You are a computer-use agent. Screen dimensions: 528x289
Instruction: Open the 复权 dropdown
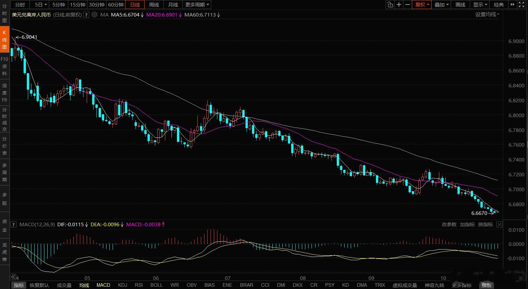(422, 5)
